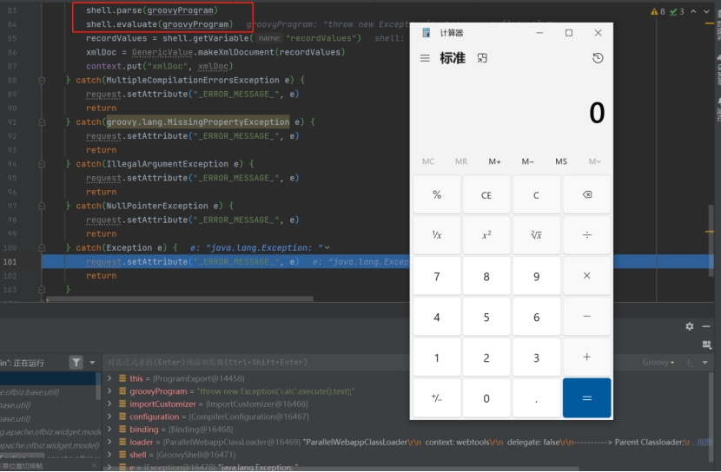This screenshot has width=721, height=472.
Task: Expand the importCustomizer variable node
Action: pos(109,404)
